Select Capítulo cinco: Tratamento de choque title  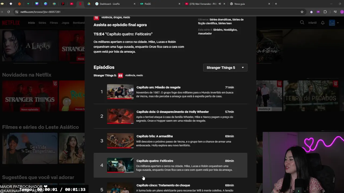pos(163,185)
